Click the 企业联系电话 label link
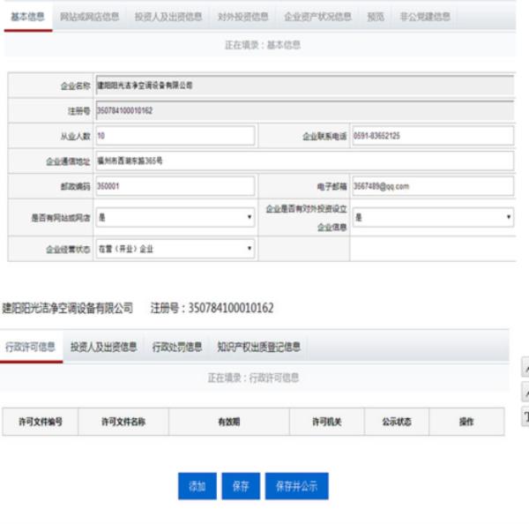 324,136
